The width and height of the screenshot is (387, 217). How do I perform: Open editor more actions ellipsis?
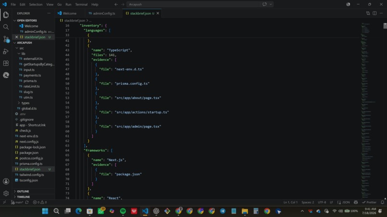381,13
